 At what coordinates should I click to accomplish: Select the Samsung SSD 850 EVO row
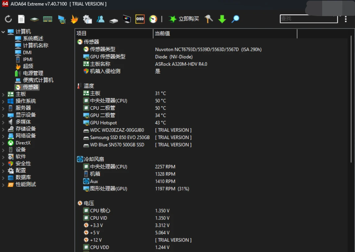coord(212,137)
